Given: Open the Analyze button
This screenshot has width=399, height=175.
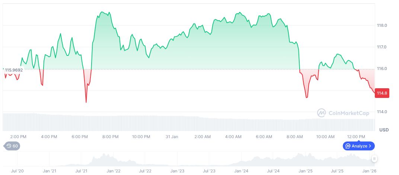Looking at the screenshot, I should (x=359, y=146).
